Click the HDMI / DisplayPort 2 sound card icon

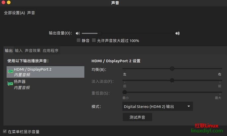pos(10,72)
